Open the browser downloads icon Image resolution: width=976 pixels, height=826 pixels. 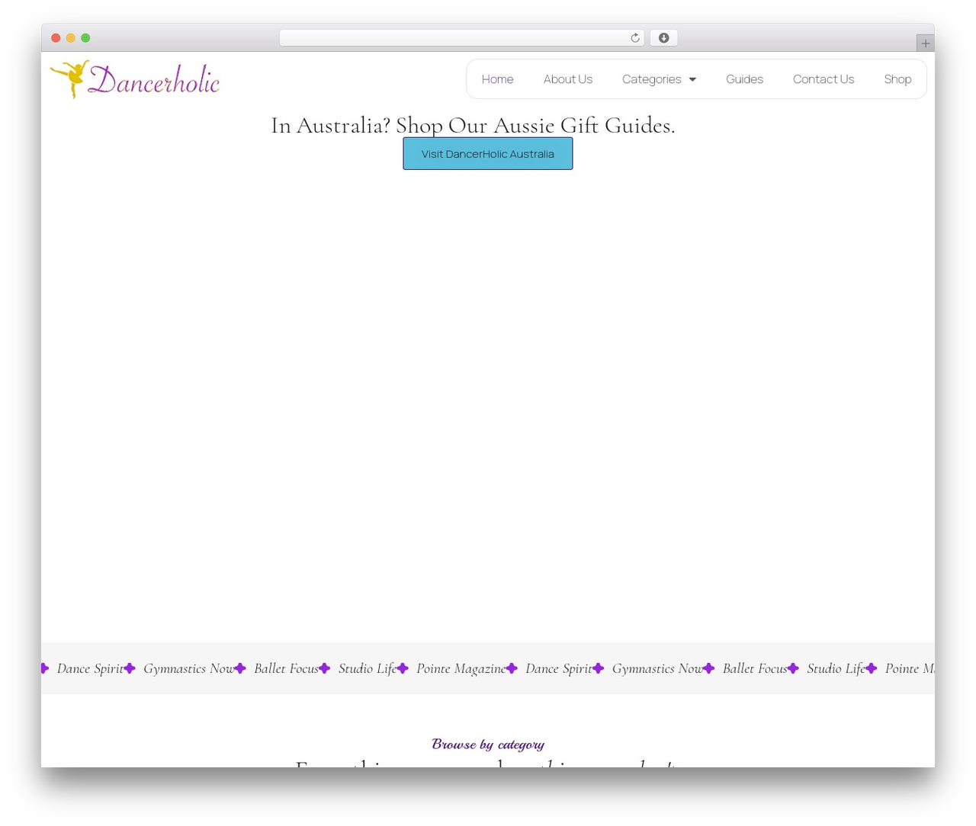663,38
